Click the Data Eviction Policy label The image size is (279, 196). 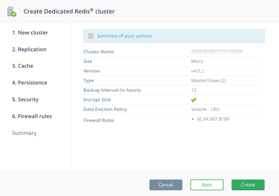pyautogui.click(x=105, y=109)
